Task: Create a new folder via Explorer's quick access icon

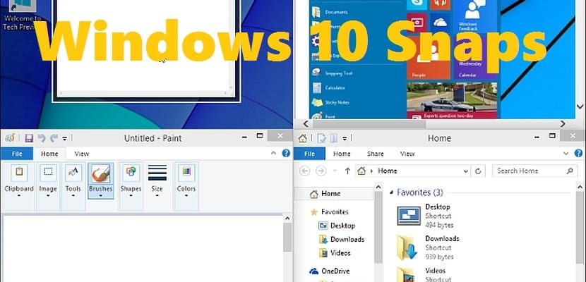Action: (334, 138)
